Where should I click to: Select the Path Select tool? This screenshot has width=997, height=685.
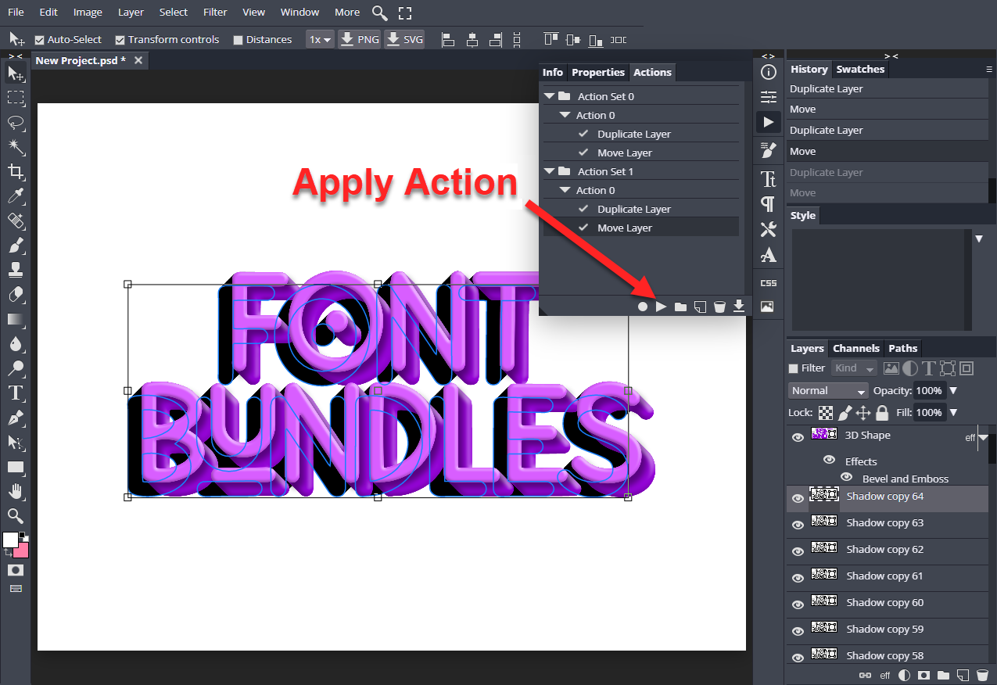16,443
